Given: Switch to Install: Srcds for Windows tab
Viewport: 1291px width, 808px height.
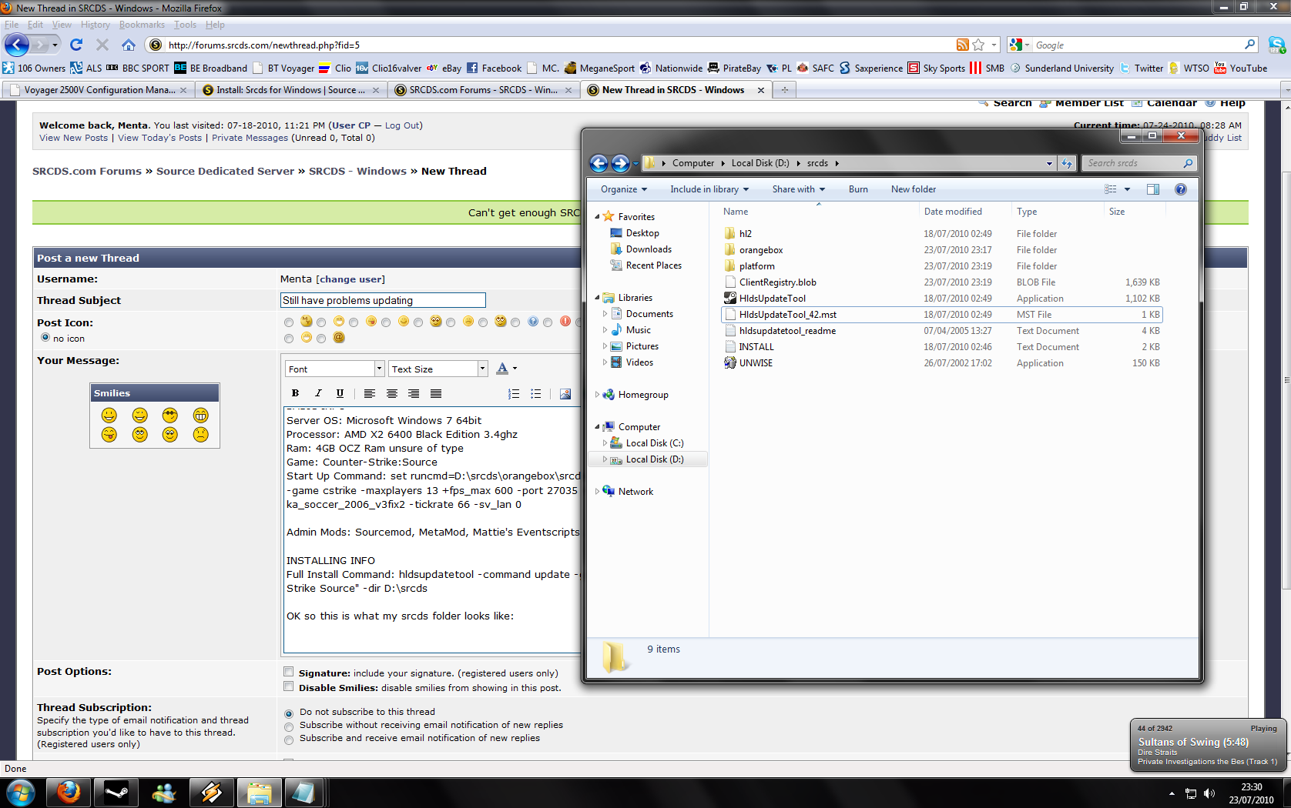Looking at the screenshot, I should pos(285,90).
